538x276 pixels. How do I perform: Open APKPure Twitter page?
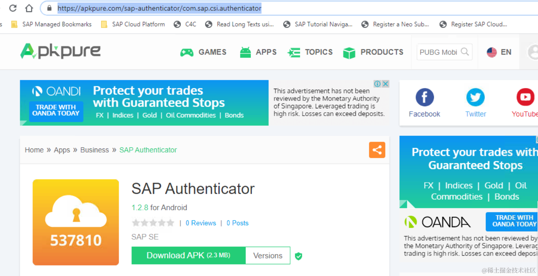coord(475,103)
